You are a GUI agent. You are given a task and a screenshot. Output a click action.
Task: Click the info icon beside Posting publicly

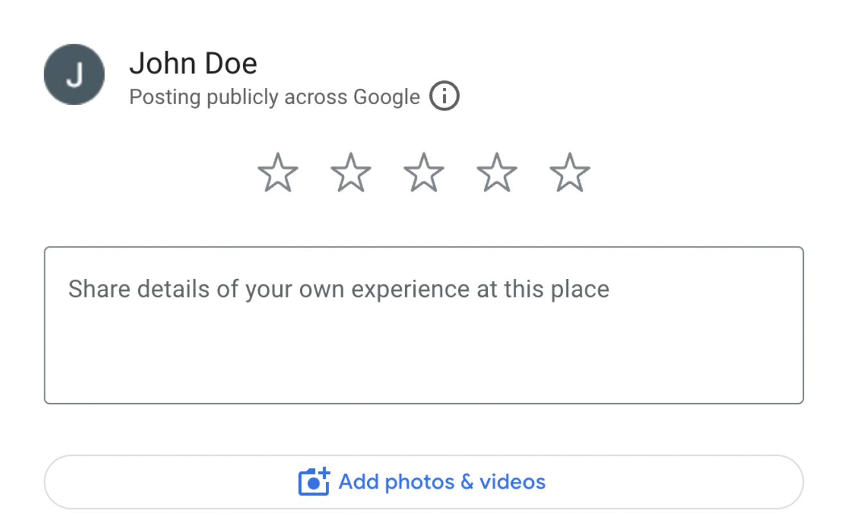point(444,97)
